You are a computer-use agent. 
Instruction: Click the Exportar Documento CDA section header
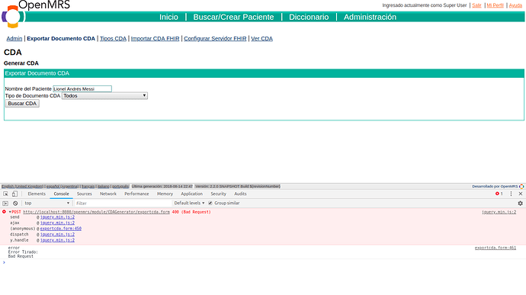pyautogui.click(x=264, y=73)
